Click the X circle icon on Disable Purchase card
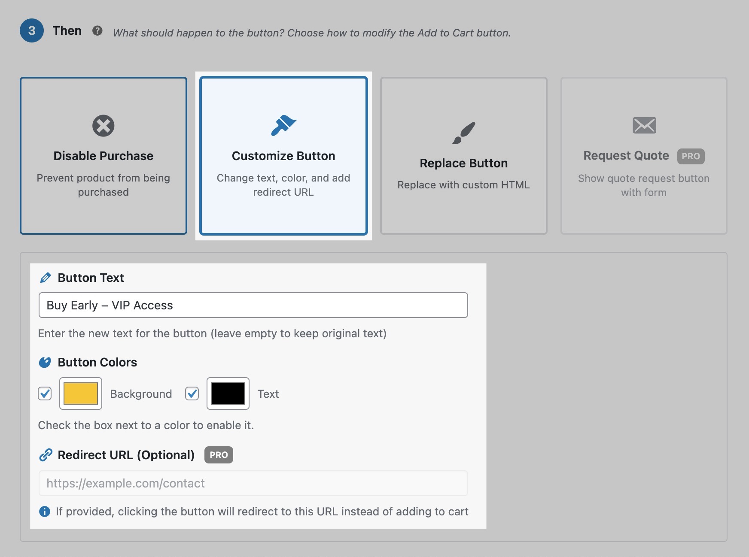The image size is (749, 557). [103, 126]
